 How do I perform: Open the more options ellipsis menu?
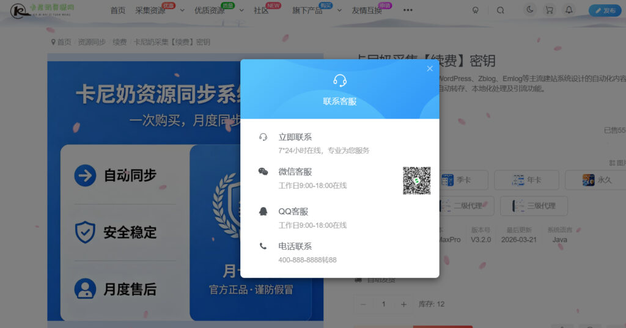pos(408,10)
